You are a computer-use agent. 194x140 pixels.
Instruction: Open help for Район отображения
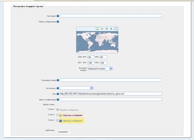pyautogui.click(x=58, y=22)
